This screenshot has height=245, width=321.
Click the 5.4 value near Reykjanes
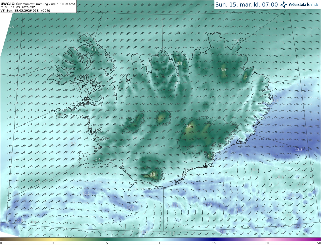(98, 159)
